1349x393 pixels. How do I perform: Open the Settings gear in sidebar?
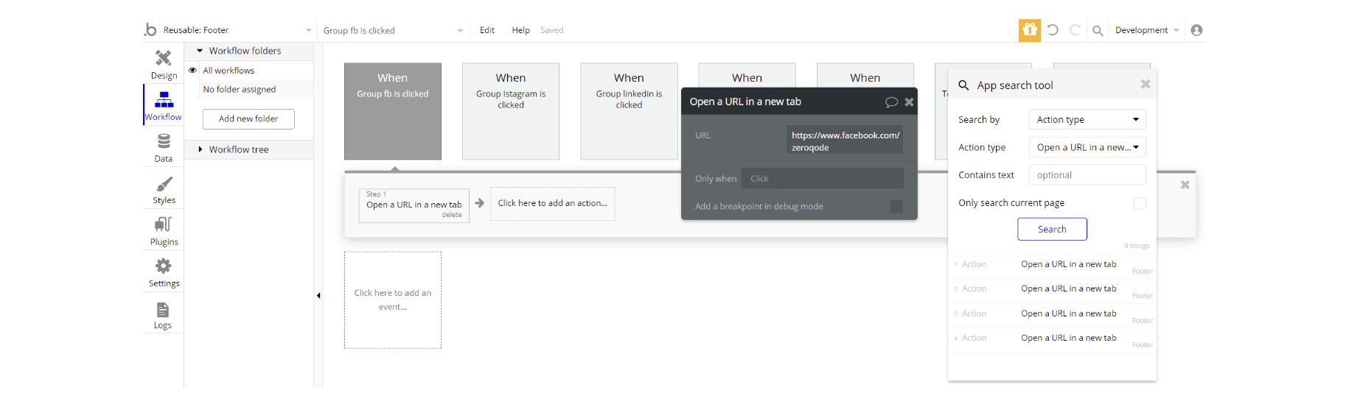pyautogui.click(x=164, y=272)
